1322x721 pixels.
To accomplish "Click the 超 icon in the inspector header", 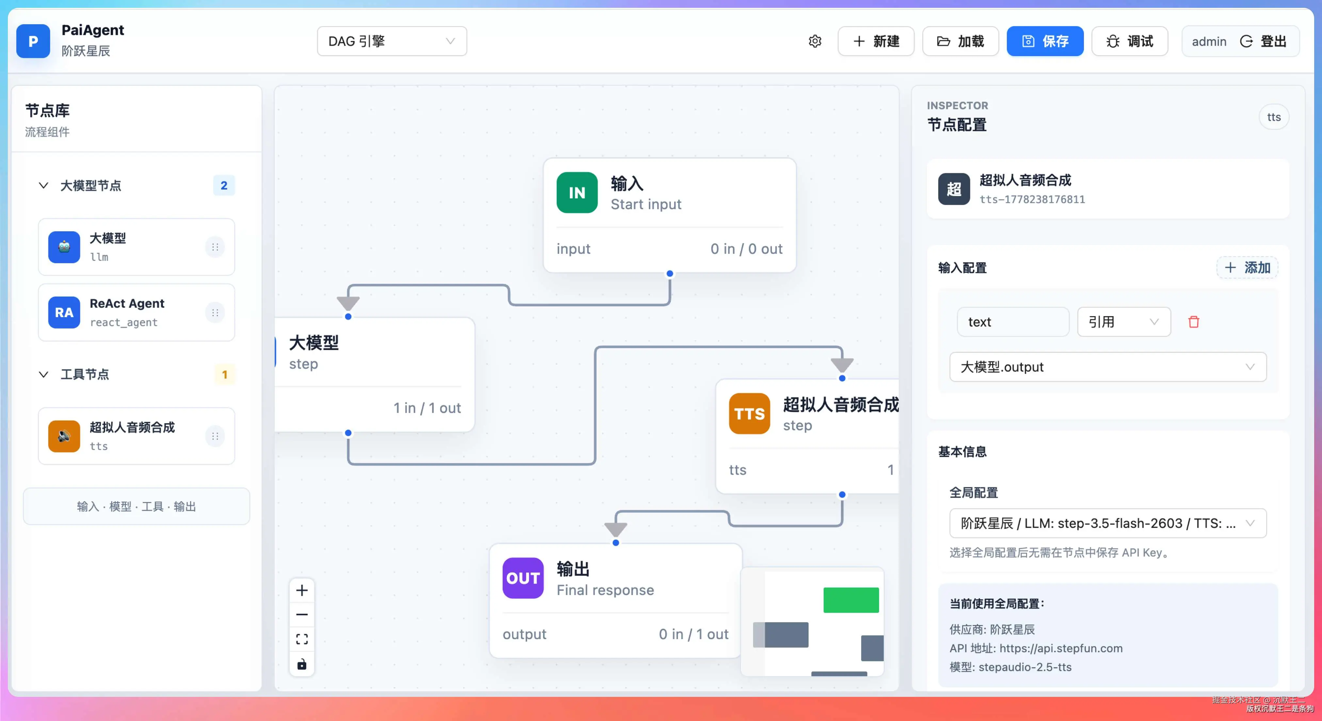I will coord(954,189).
